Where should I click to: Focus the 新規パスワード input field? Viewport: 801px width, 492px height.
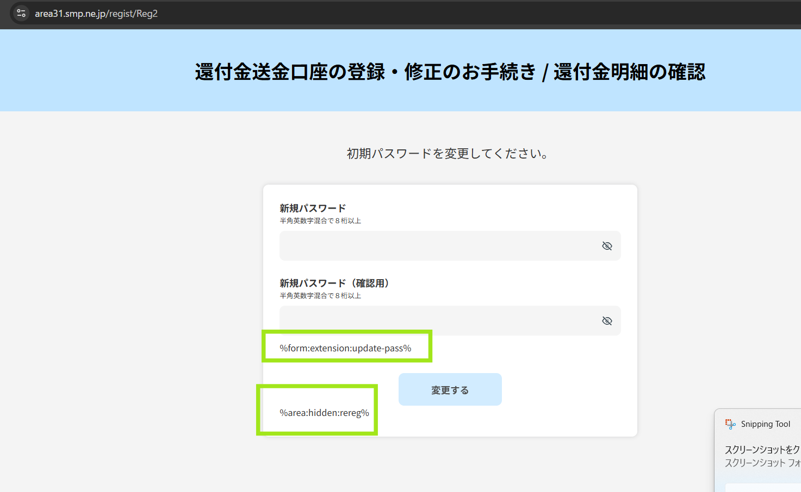coord(435,246)
